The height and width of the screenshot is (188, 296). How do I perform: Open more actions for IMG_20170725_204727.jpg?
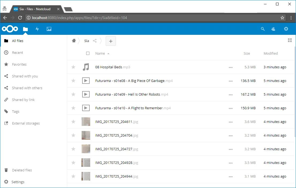pos(230,149)
